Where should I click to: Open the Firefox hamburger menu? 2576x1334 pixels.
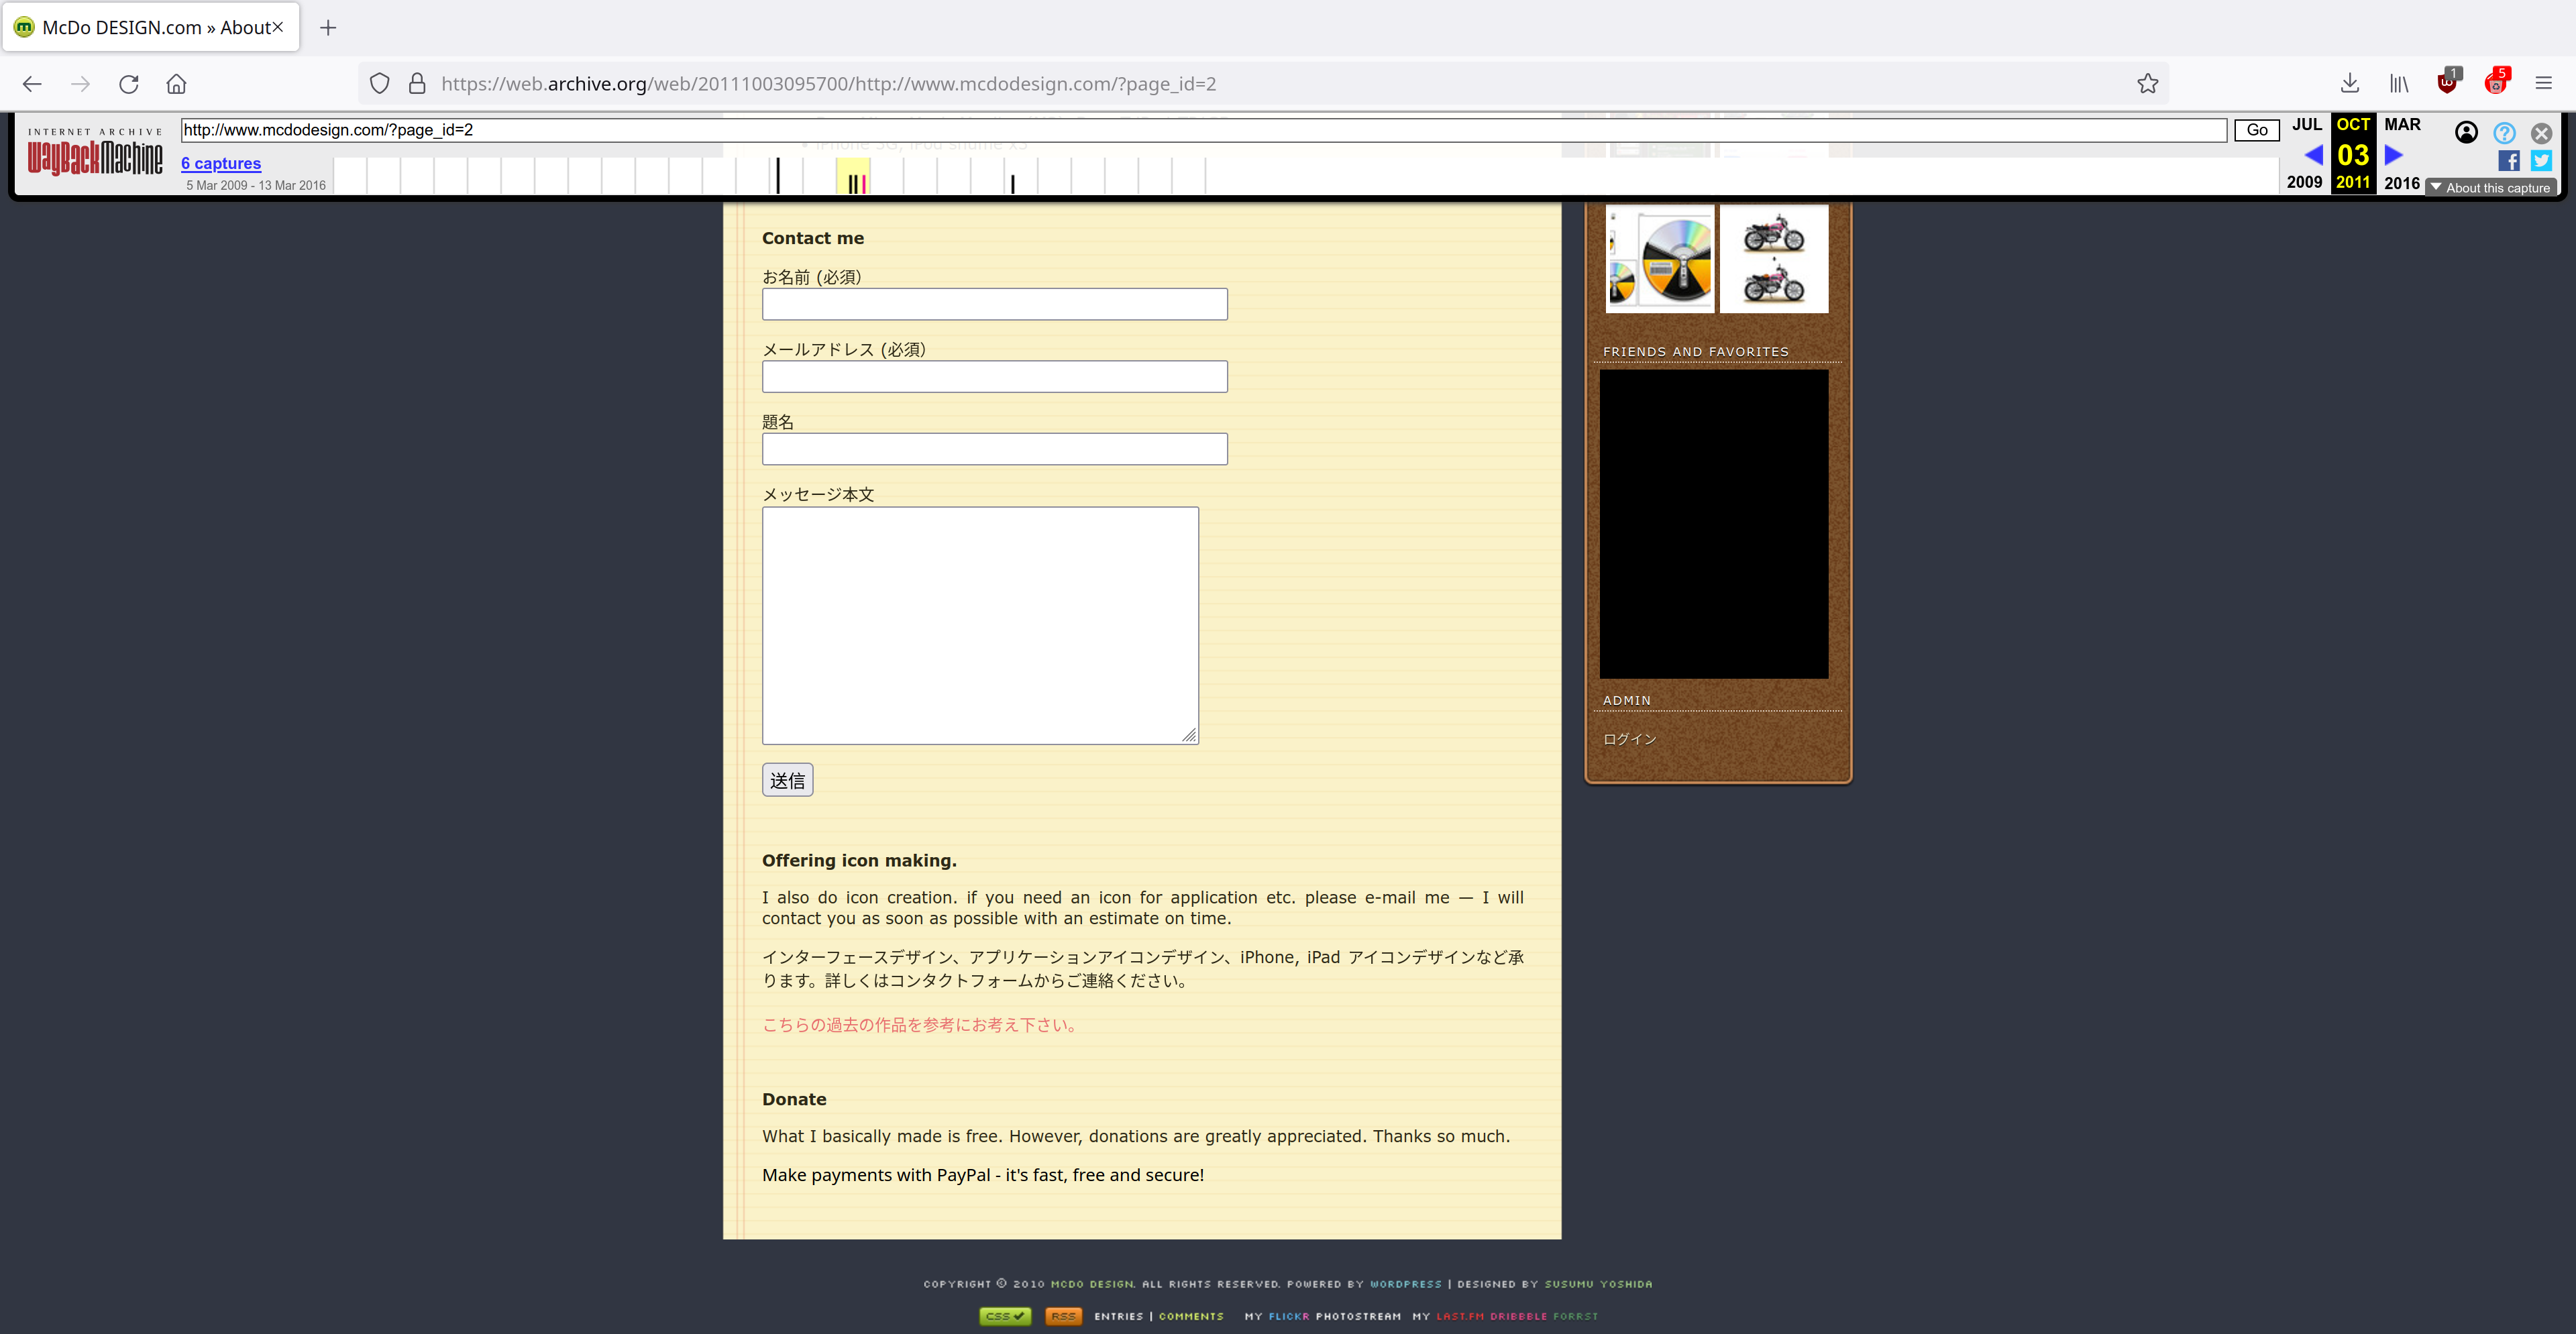click(2543, 84)
